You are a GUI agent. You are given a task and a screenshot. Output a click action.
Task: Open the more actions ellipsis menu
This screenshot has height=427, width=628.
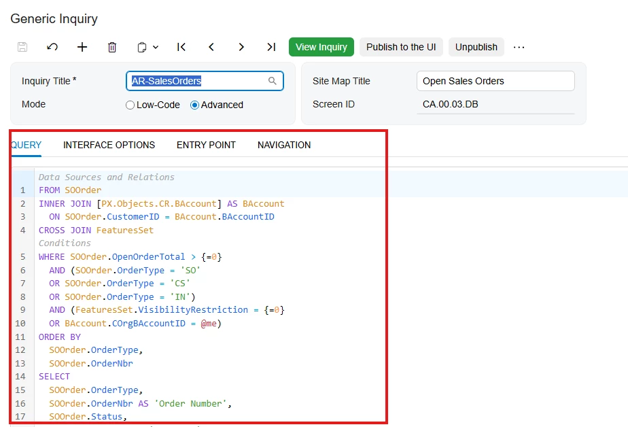pyautogui.click(x=519, y=48)
